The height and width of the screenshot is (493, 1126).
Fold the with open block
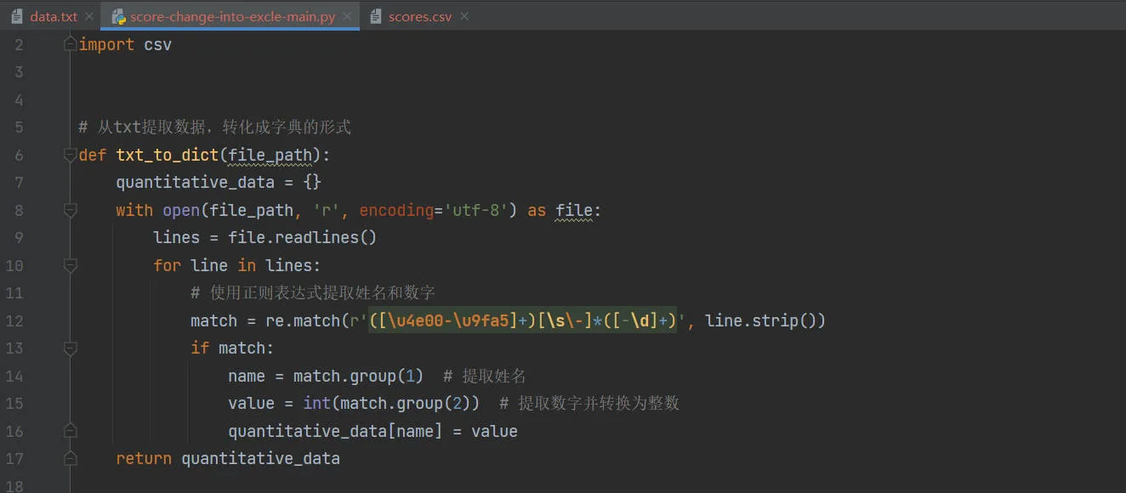(71, 211)
